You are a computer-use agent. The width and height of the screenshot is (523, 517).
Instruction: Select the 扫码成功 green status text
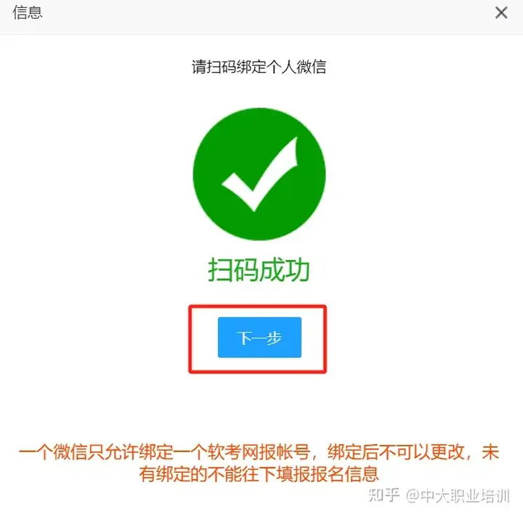pyautogui.click(x=259, y=269)
